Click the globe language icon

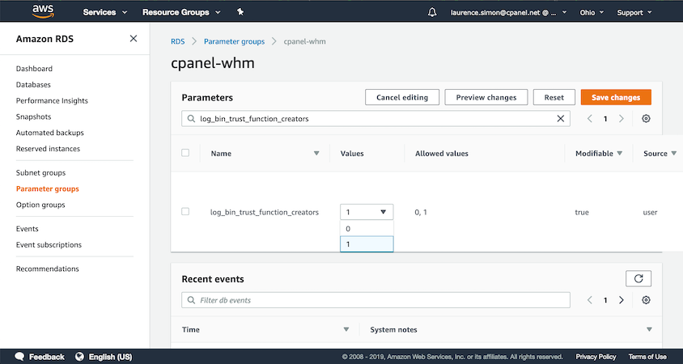tap(79, 357)
